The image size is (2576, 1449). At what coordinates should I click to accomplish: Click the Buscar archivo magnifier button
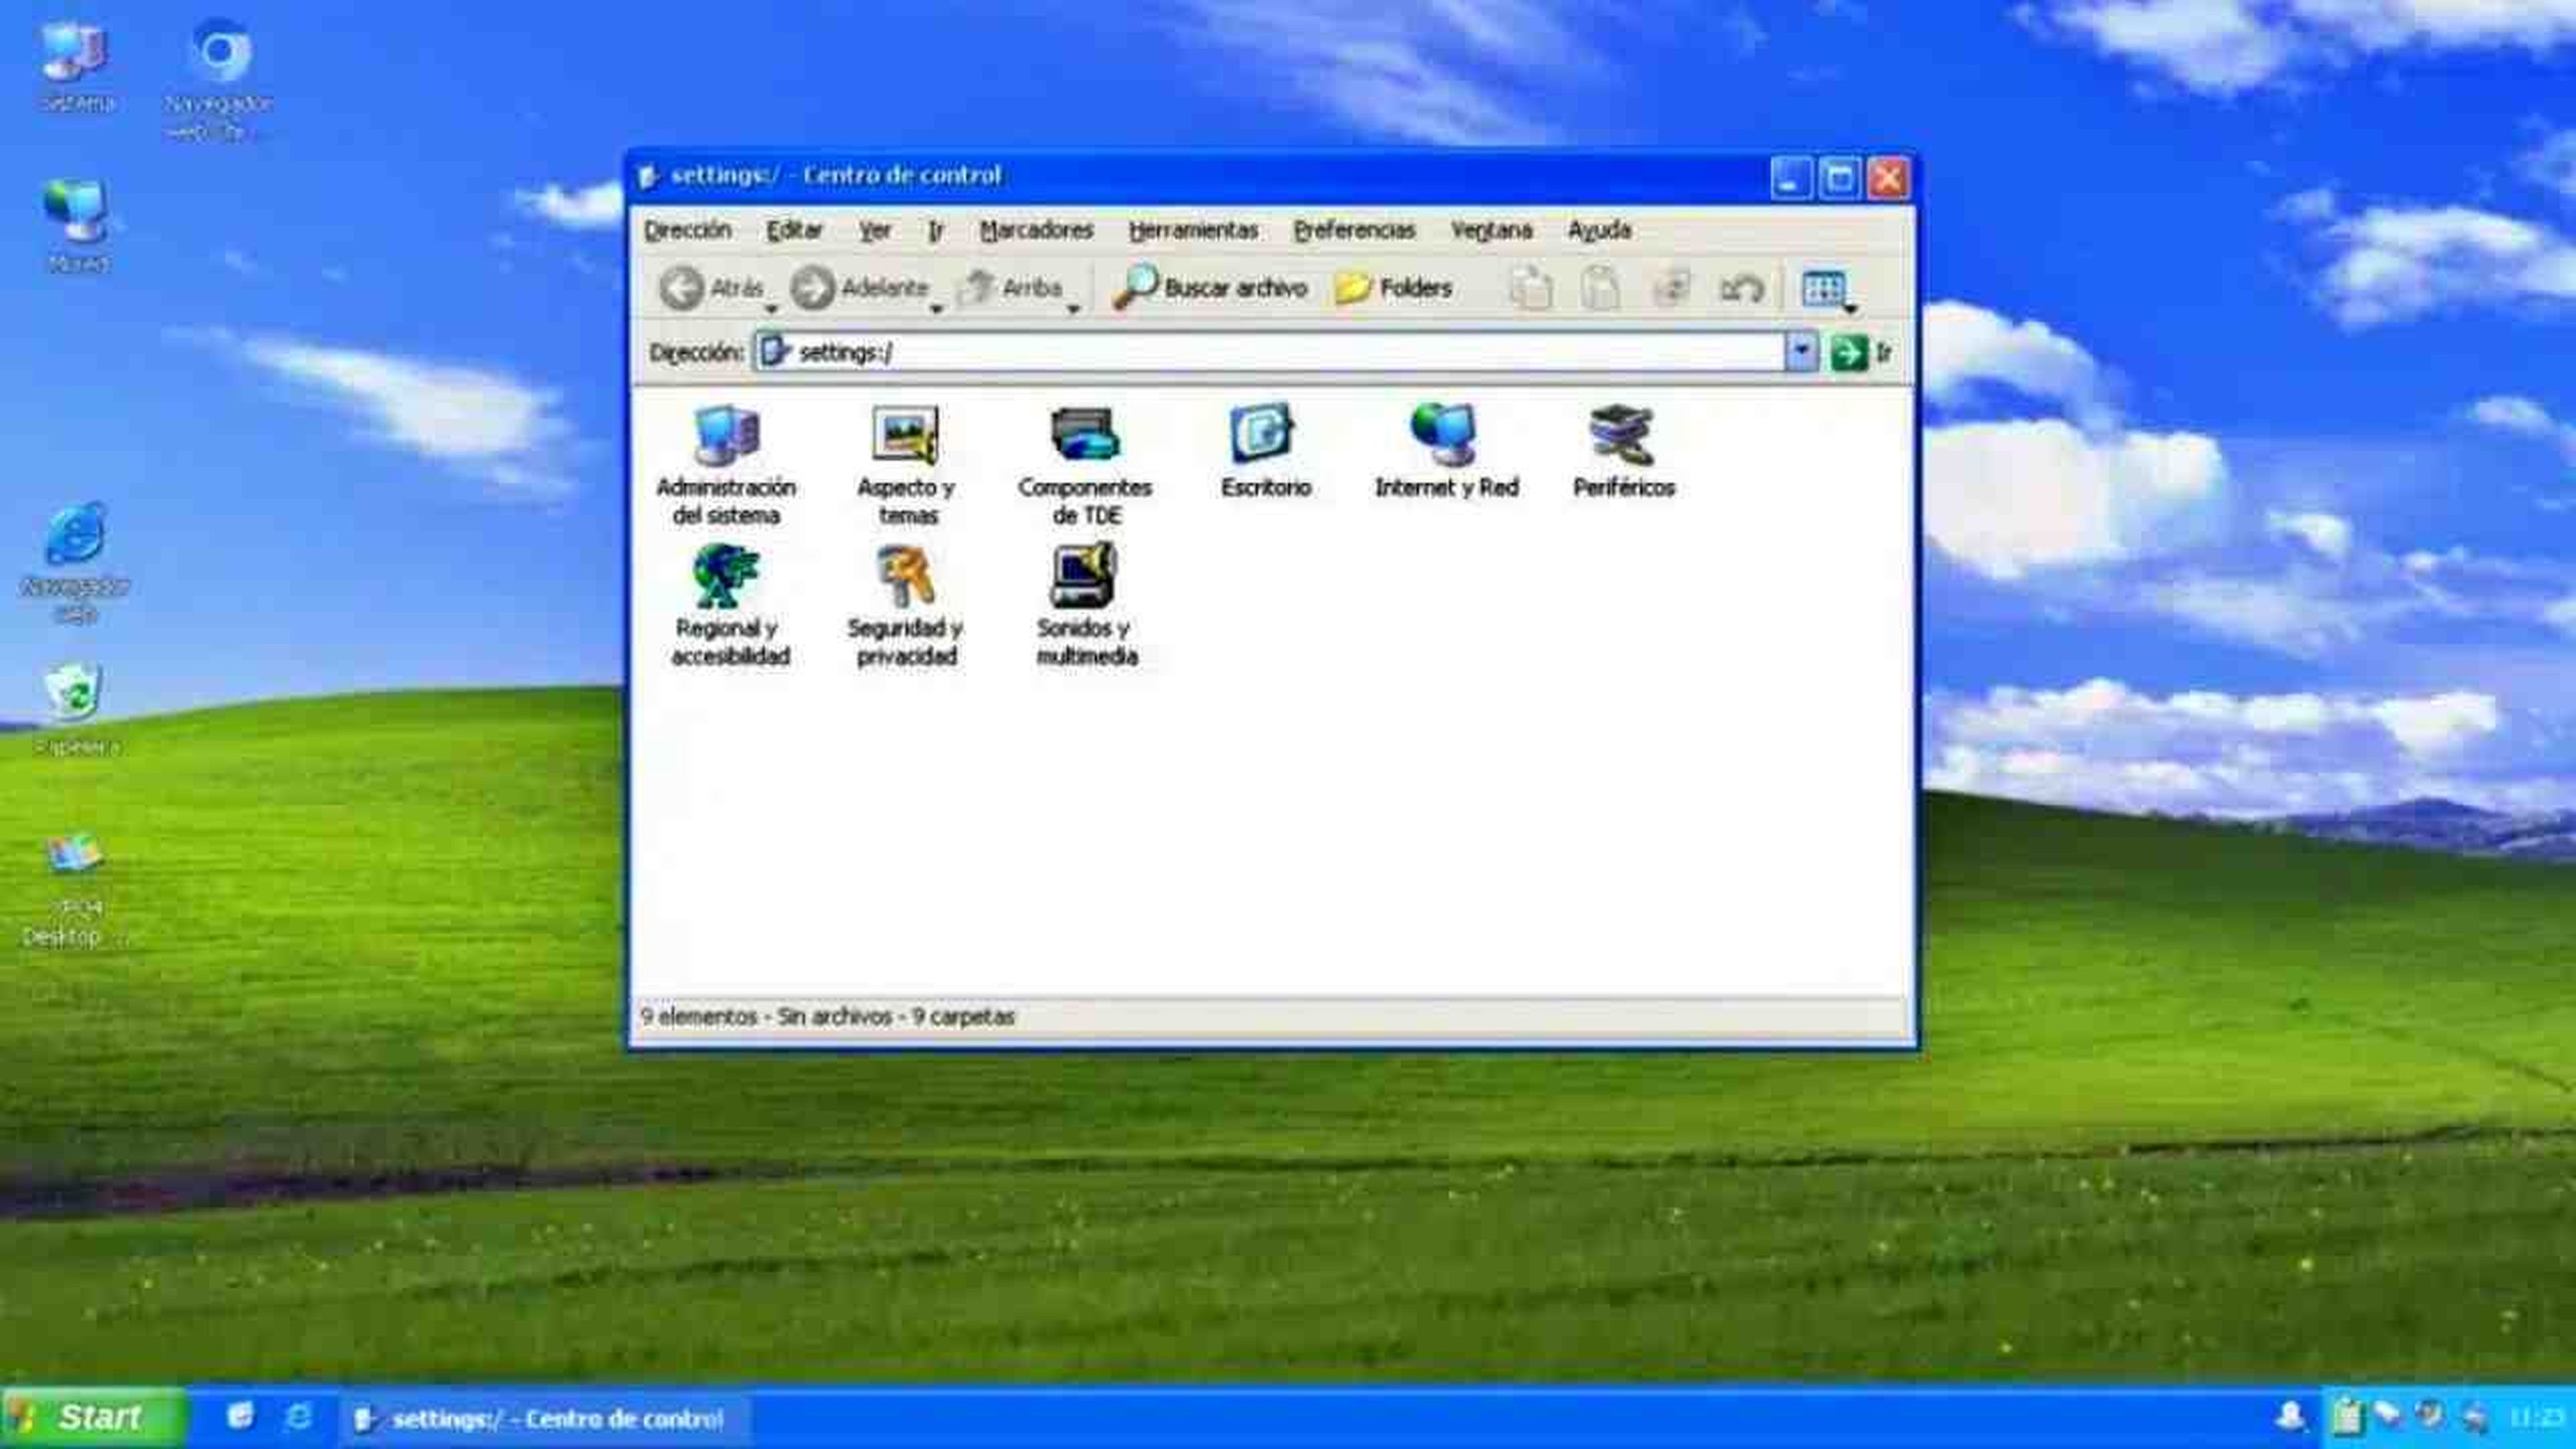point(1210,288)
